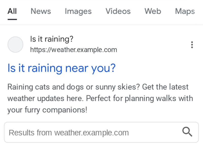
Task: Click the site favicon next to the result title
Action: tap(16, 44)
